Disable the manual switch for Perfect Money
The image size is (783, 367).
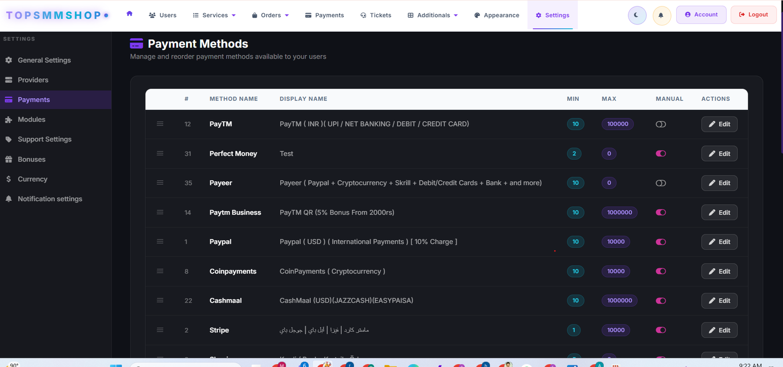pos(661,153)
